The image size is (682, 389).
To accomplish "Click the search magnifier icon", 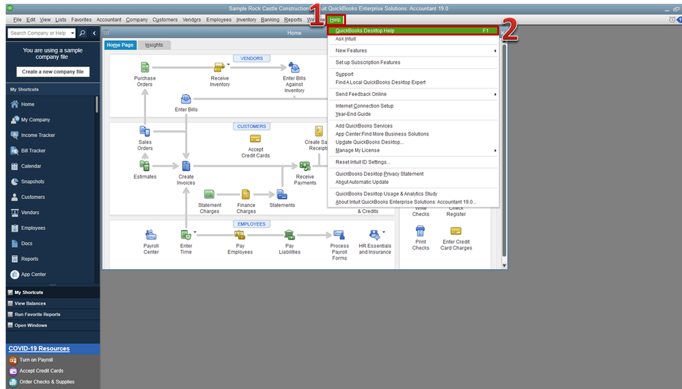I will (x=82, y=33).
